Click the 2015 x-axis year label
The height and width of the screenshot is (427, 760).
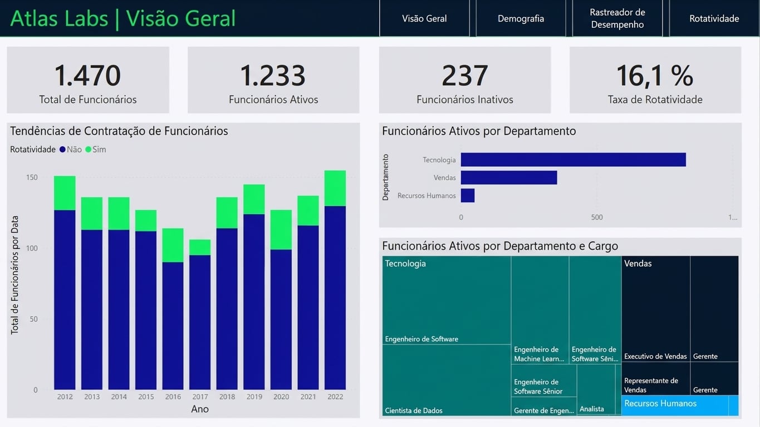(x=146, y=397)
